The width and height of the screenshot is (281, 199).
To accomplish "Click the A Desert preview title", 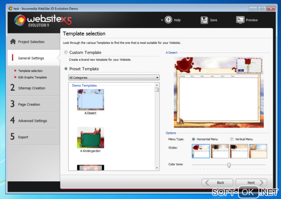I will pos(171,53).
